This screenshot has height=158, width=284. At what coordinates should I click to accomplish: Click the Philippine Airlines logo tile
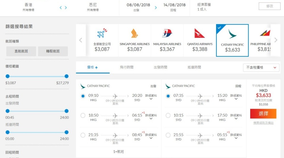[x=265, y=33]
